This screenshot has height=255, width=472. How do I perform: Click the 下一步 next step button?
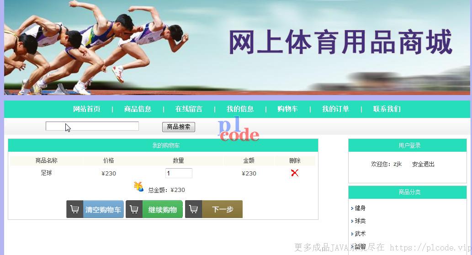coord(214,209)
